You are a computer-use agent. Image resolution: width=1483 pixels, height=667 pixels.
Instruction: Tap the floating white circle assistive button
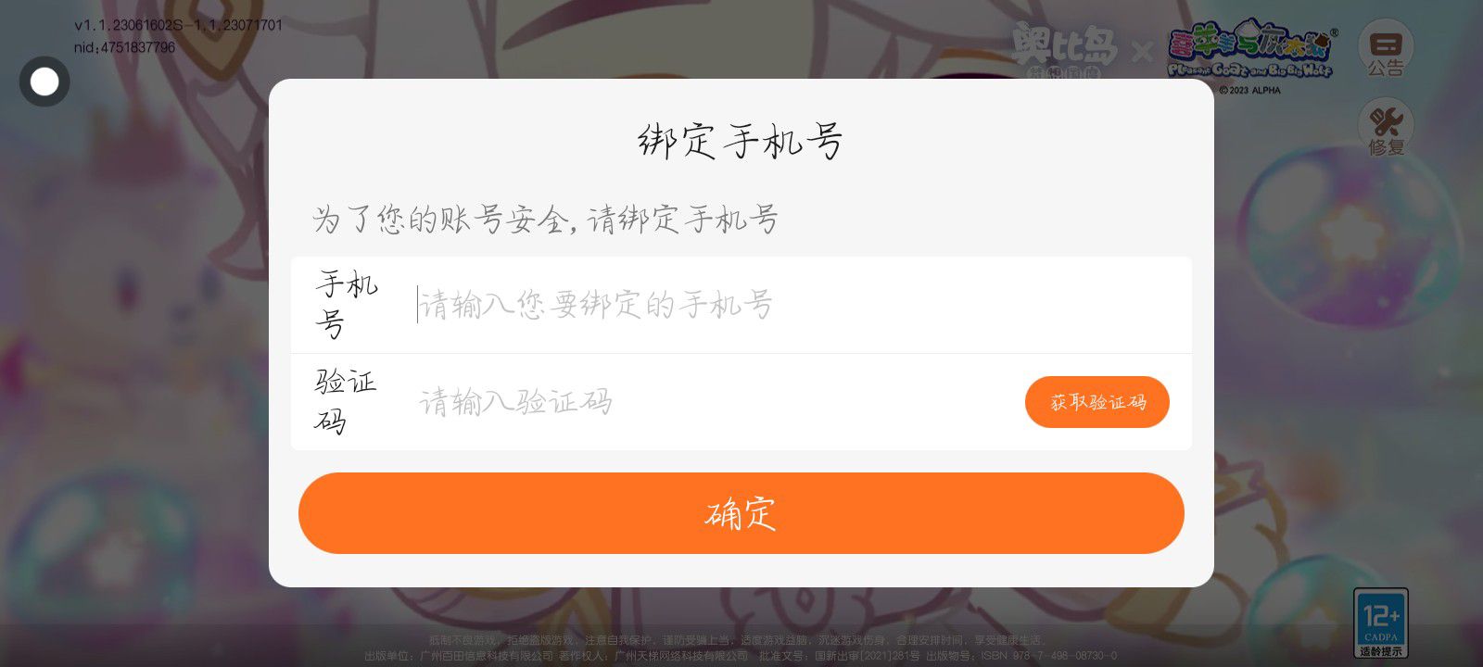pyautogui.click(x=44, y=82)
